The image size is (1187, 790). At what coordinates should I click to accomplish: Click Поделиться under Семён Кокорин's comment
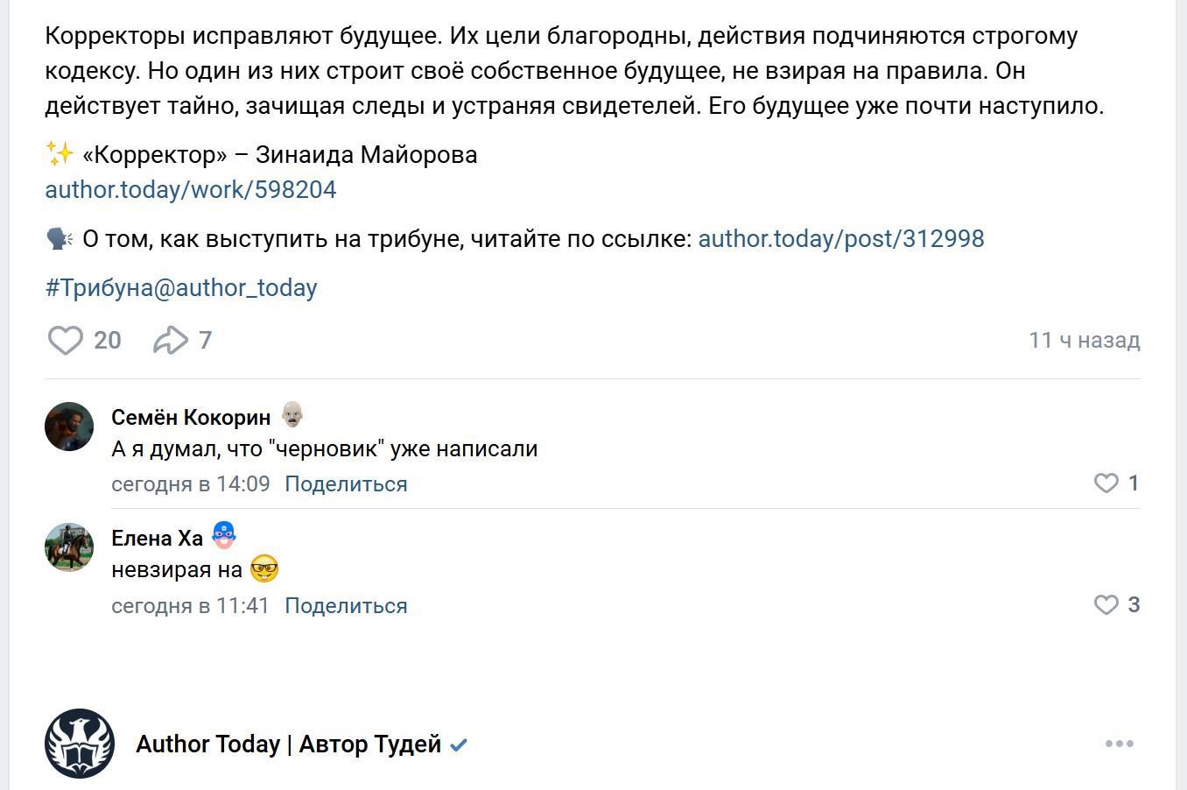[x=346, y=484]
